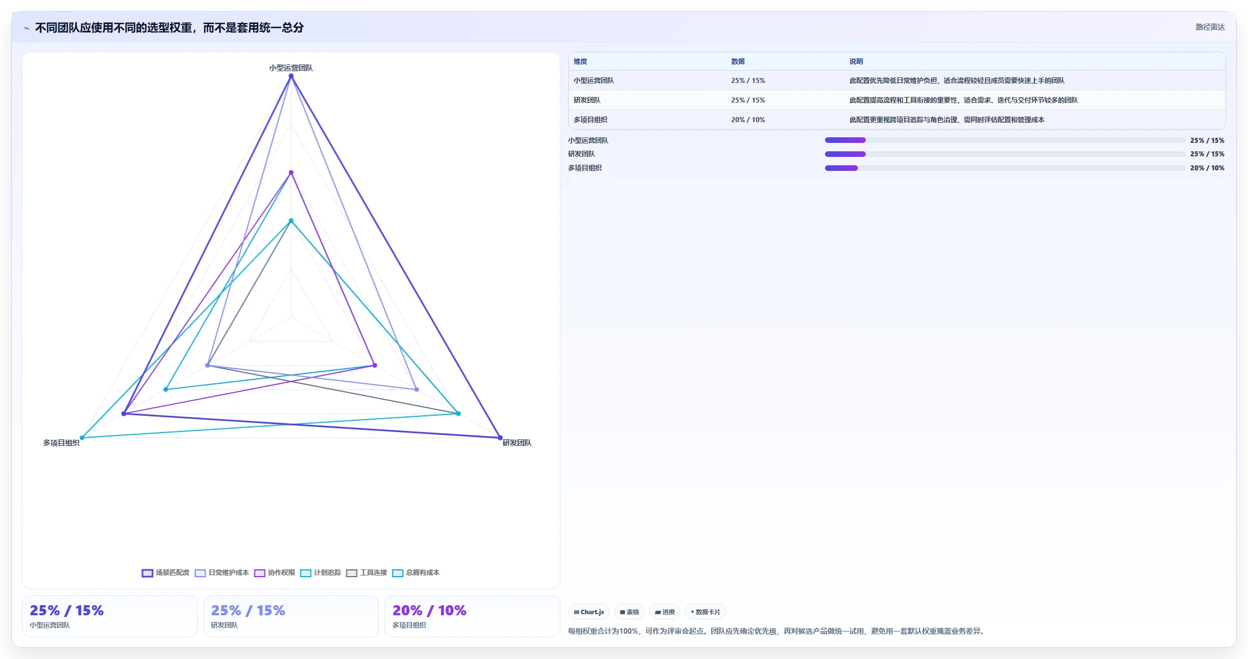The height and width of the screenshot is (659, 1248).
Task: Hide the 协作权限 series via legend
Action: 275,573
